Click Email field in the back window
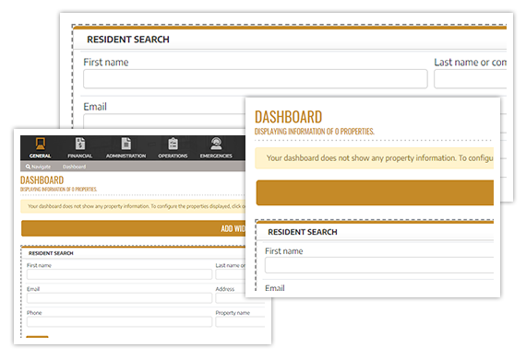Image resolution: width=526 pixels, height=359 pixels. [164, 122]
